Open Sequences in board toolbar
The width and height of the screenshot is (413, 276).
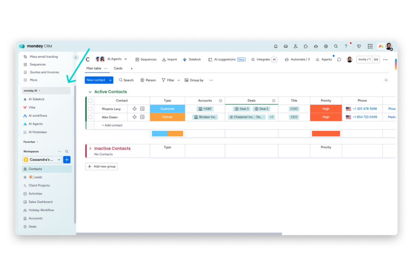(146, 59)
